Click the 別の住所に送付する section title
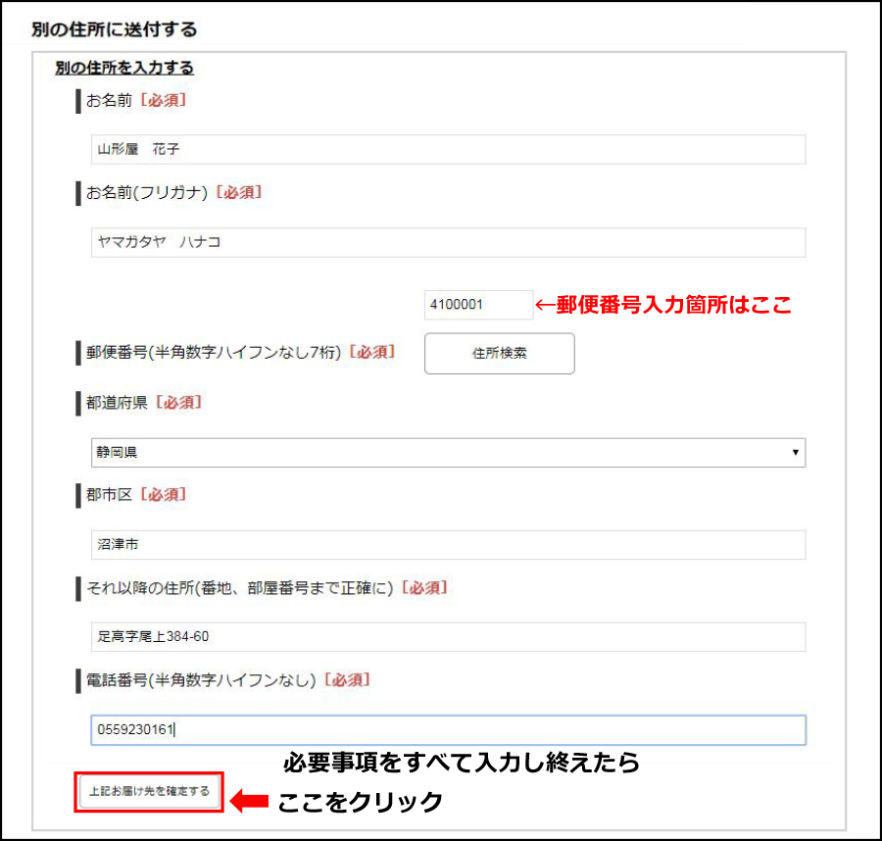 point(114,29)
